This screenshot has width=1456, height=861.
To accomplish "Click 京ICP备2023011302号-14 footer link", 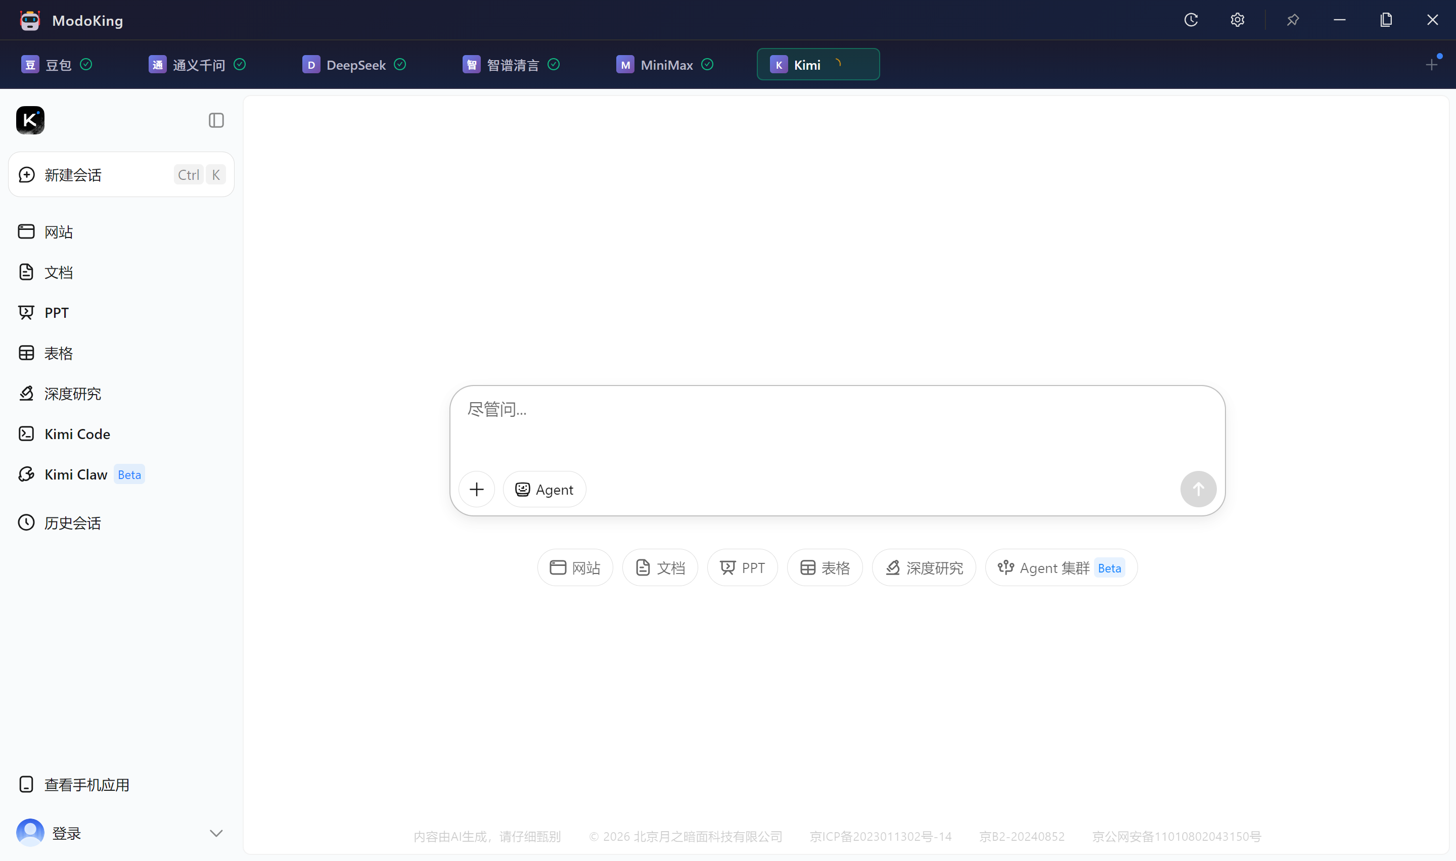I will coord(880,836).
